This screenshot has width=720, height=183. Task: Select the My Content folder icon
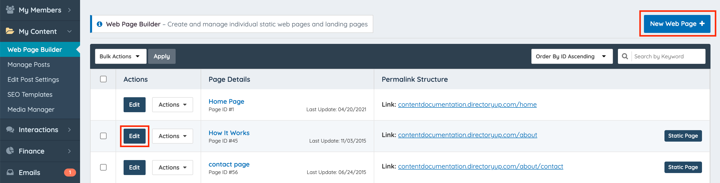tap(10, 31)
